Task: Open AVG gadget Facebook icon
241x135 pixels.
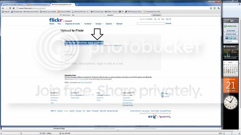Action: coord(227,38)
